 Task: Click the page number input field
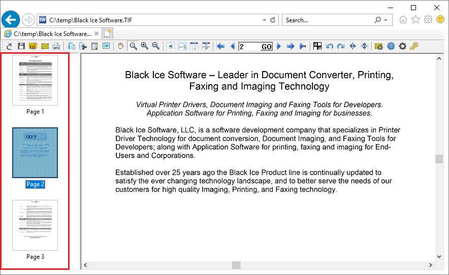(x=249, y=47)
